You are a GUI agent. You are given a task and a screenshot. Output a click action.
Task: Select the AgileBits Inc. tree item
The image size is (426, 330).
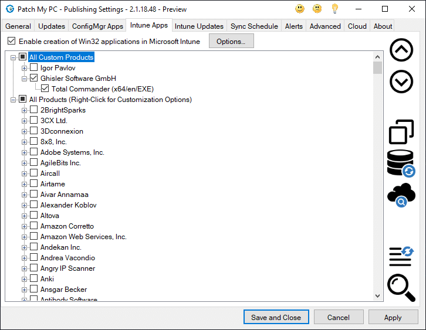click(x=60, y=163)
